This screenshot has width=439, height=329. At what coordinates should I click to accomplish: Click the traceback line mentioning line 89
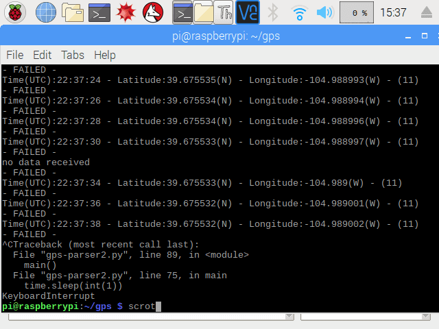coord(131,255)
